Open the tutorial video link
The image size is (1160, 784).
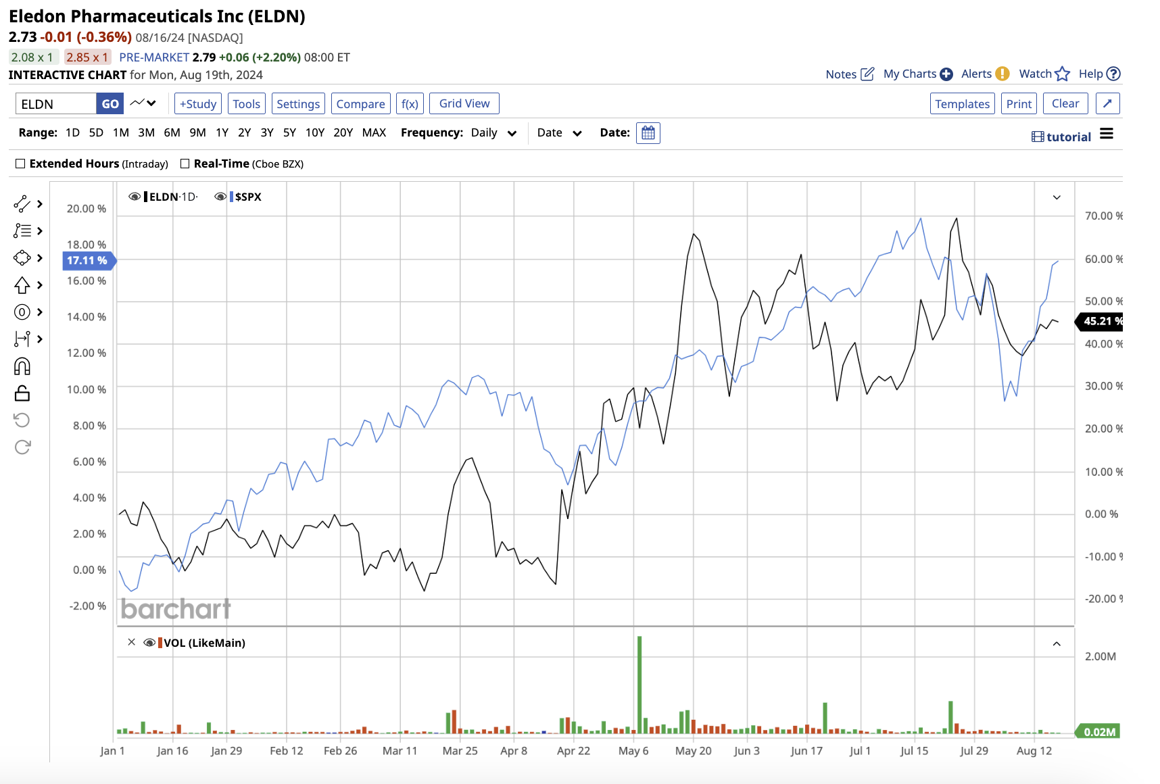click(1061, 137)
